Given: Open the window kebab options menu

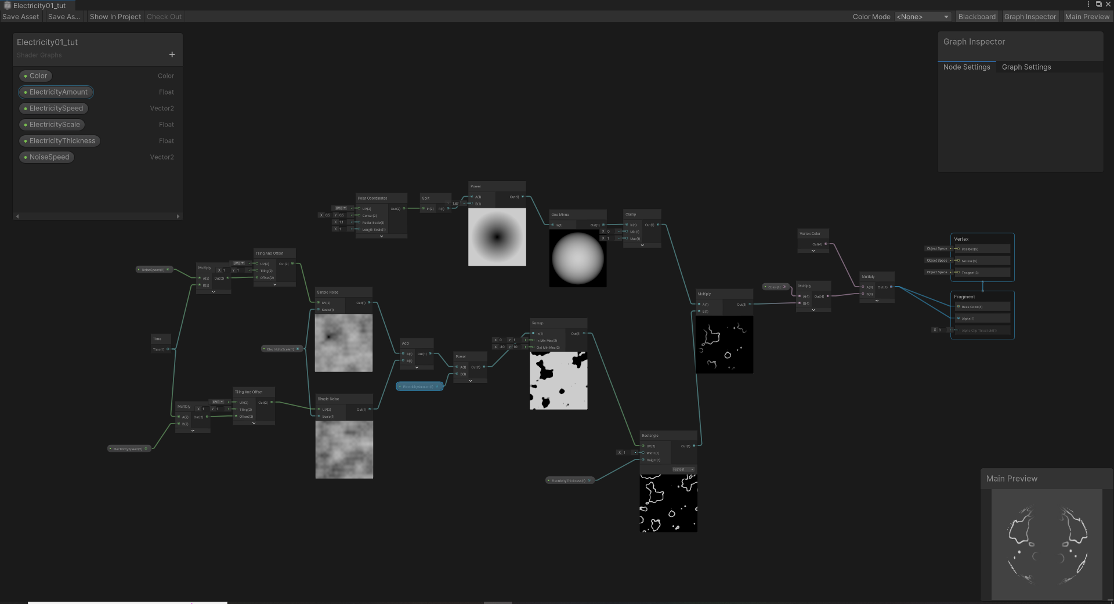Looking at the screenshot, I should pyautogui.click(x=1088, y=4).
